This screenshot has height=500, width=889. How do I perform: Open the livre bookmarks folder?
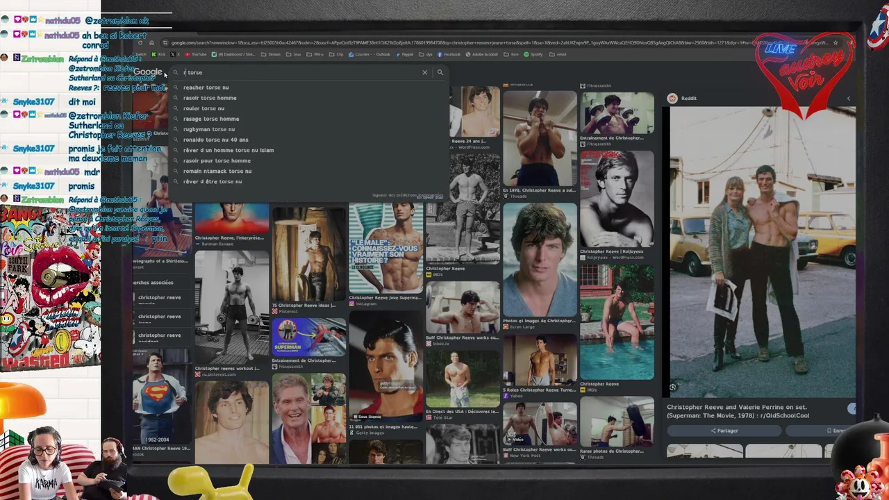tap(513, 54)
